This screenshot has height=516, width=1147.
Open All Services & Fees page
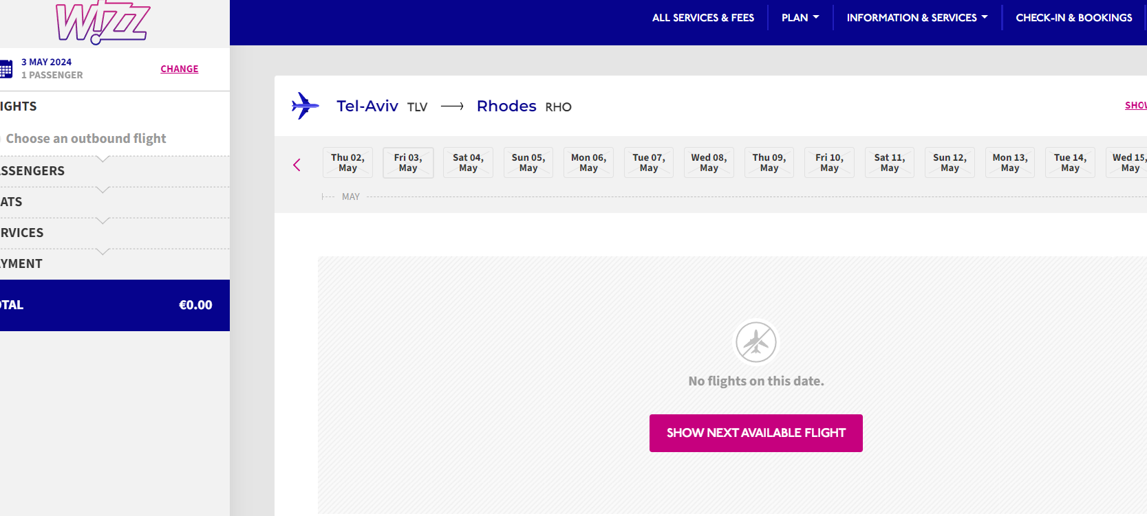coord(703,18)
